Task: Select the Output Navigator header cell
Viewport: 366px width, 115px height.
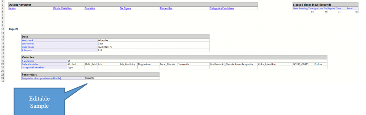Action: click(133, 5)
